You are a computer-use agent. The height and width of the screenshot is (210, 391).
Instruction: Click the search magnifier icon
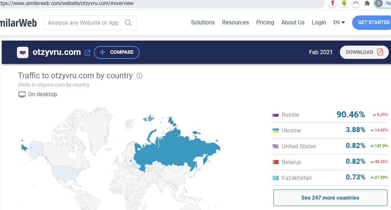click(x=128, y=23)
